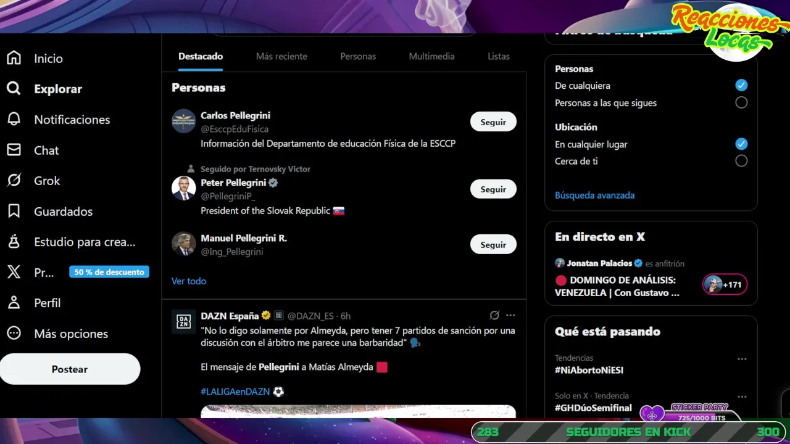Open the Chat envelope icon
This screenshot has width=790, height=444.
14,150
